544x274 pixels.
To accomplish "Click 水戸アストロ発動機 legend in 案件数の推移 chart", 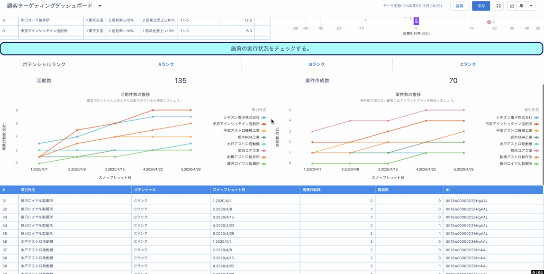I will 520,144.
